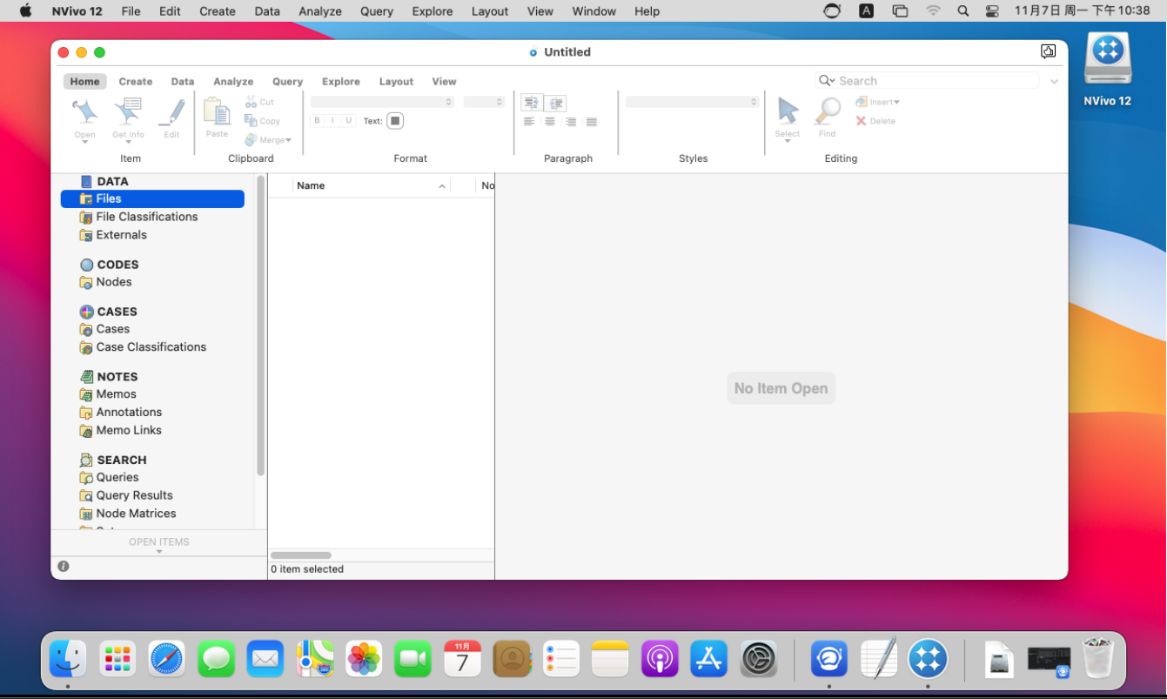This screenshot has width=1167, height=699.
Task: Switch to the Create ribbon tab
Action: 136,81
